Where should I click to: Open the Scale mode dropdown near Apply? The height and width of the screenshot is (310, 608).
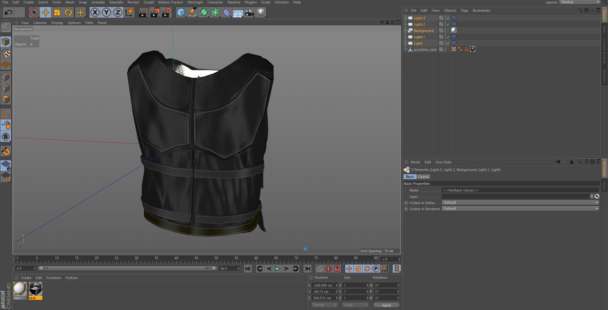(x=355, y=305)
